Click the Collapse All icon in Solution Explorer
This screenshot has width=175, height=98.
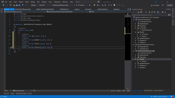click(x=152, y=12)
